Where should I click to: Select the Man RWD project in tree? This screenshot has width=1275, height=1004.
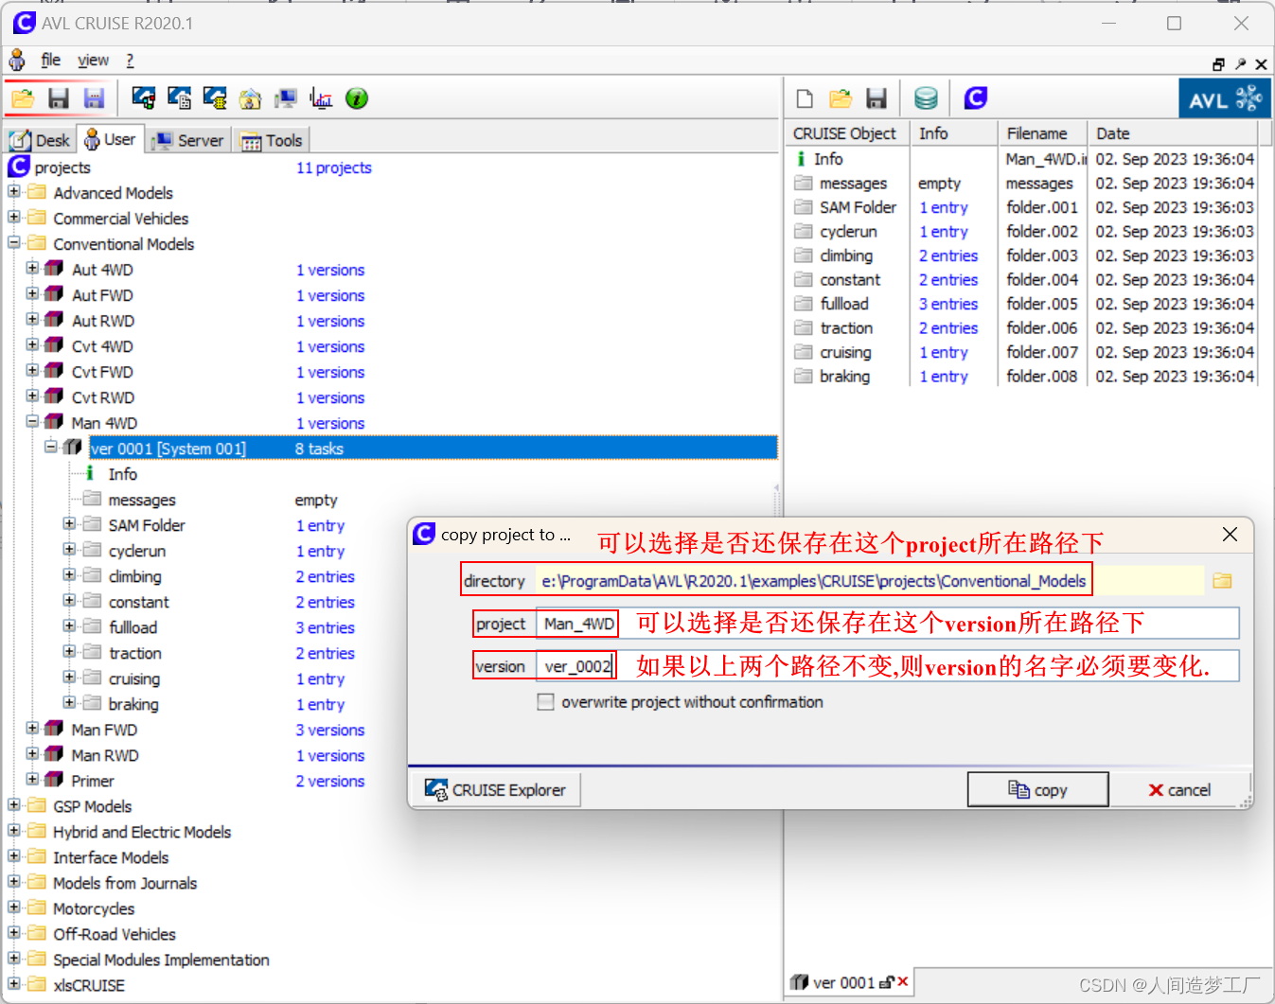104,755
